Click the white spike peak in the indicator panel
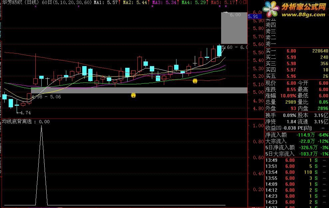This screenshot has height=208, width=329. [41, 126]
